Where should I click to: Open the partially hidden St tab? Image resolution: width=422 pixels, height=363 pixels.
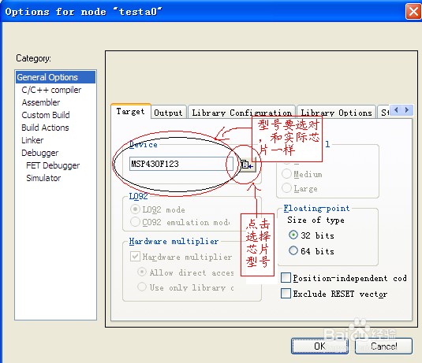384,113
